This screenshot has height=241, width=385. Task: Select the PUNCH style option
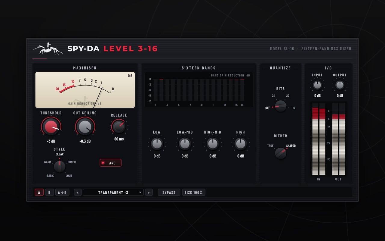click(72, 162)
